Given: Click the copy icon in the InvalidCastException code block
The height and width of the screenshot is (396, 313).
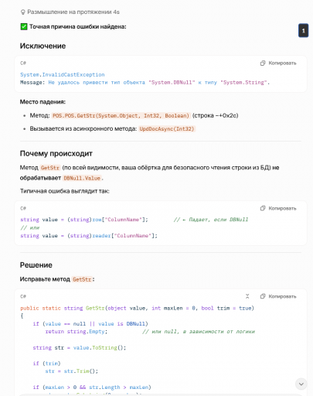Looking at the screenshot, I should [x=263, y=63].
